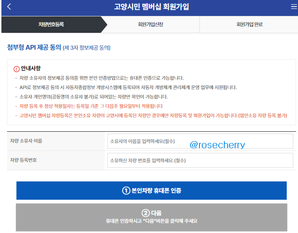
Task: Click the notice line about 휴대폰 인증으로 가능합니다
Action: (101, 78)
